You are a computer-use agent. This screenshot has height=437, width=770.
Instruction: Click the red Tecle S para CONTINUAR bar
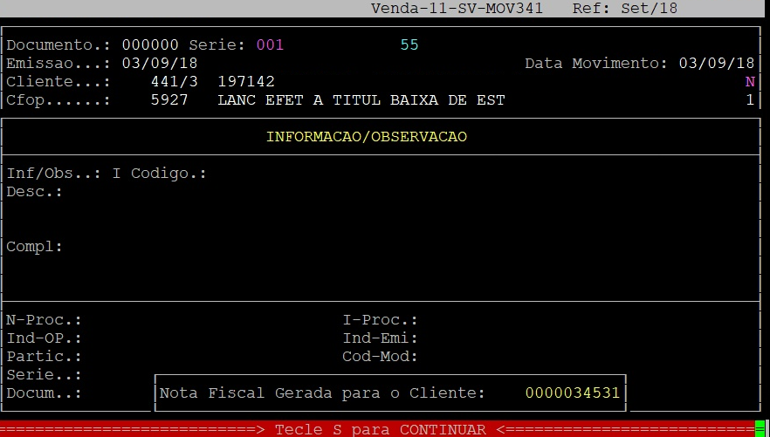(380, 429)
